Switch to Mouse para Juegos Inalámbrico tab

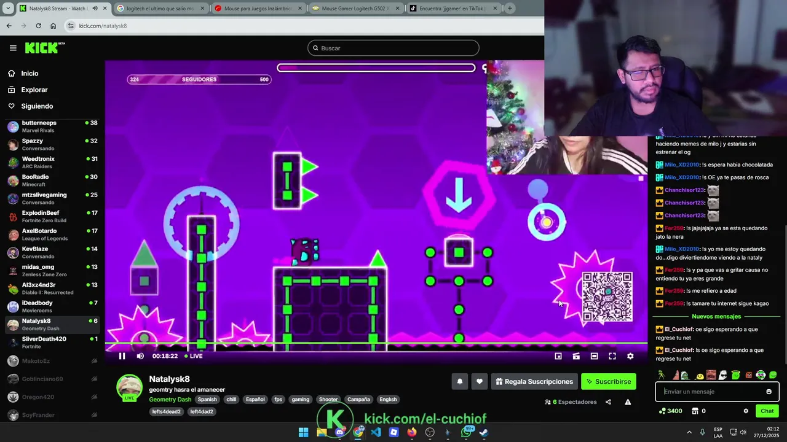(258, 9)
